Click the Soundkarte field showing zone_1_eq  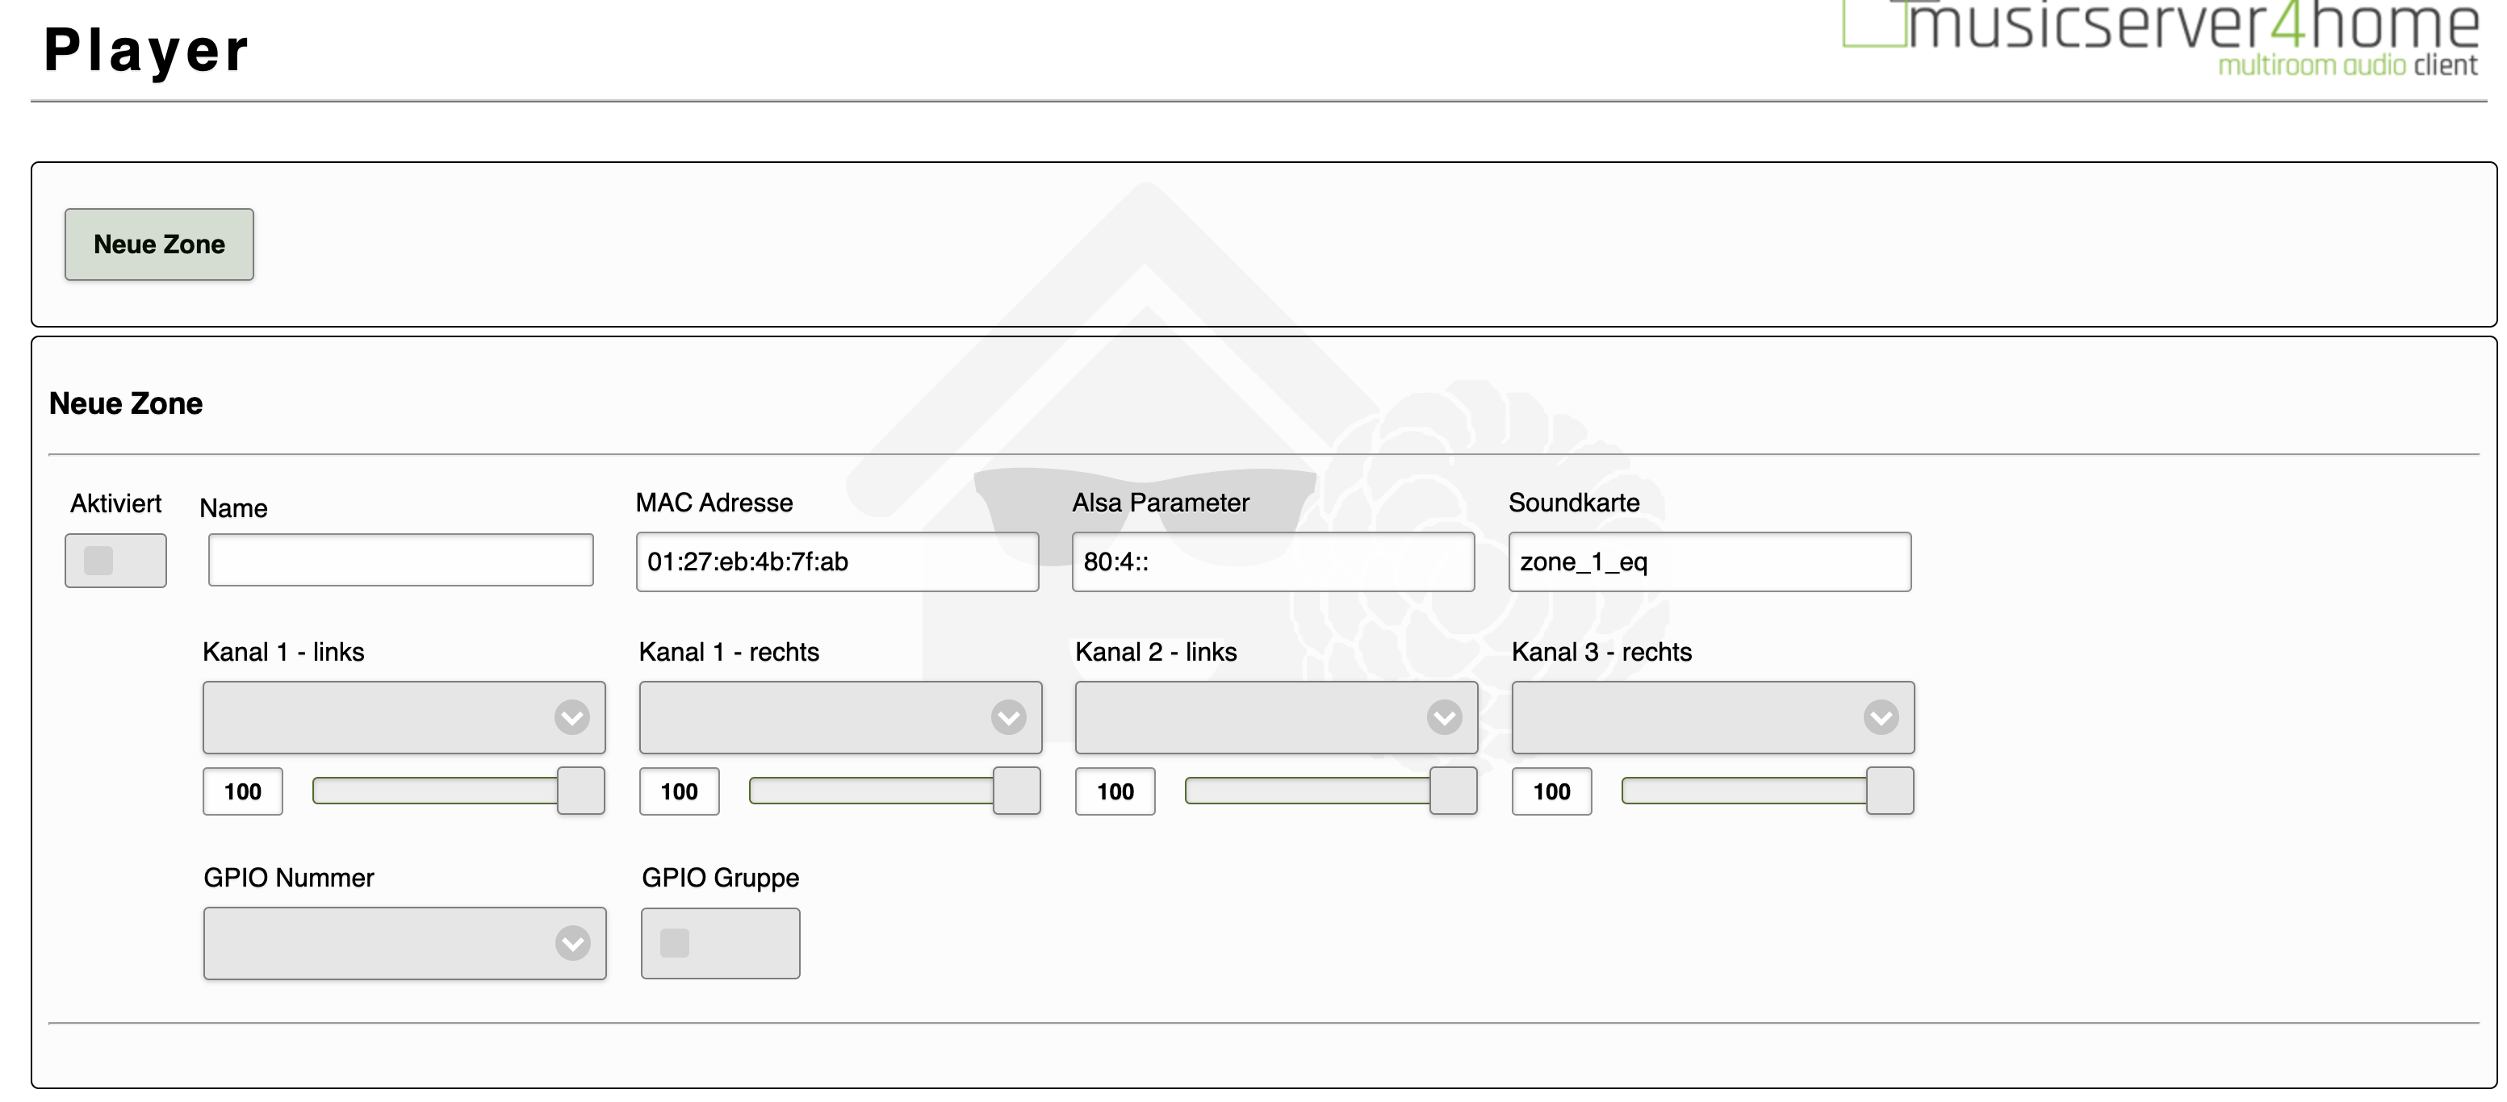point(1708,561)
